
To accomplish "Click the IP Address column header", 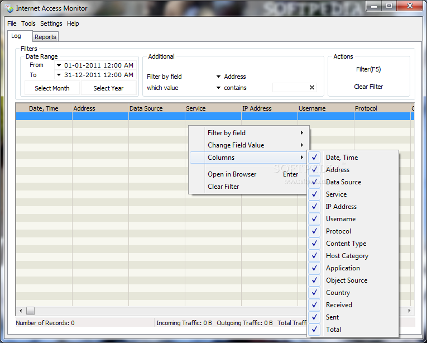I will [270, 108].
